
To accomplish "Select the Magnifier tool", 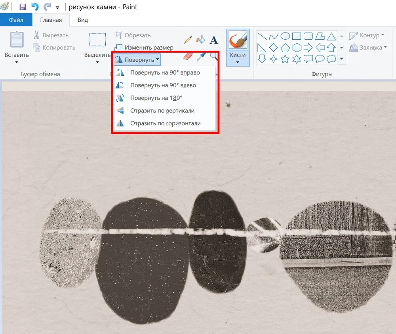I will (214, 56).
